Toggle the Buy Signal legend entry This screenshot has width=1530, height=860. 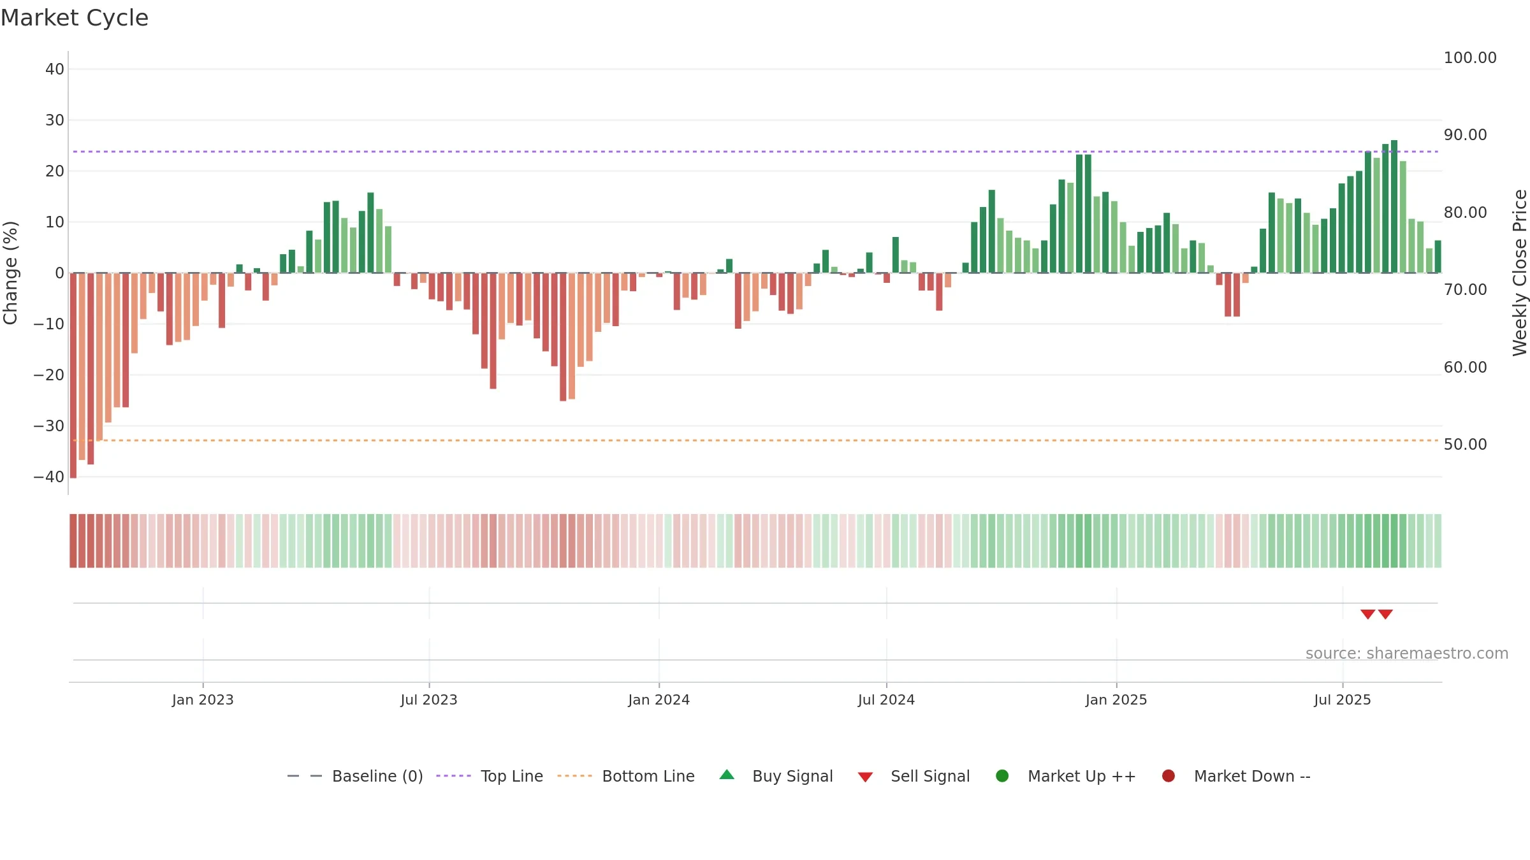776,776
